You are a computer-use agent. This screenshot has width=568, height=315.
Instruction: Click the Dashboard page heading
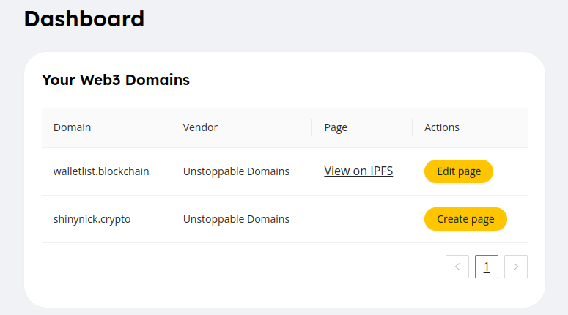coord(84,19)
